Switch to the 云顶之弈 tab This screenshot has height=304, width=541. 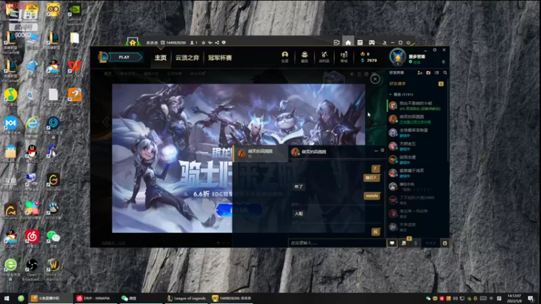pyautogui.click(x=187, y=57)
